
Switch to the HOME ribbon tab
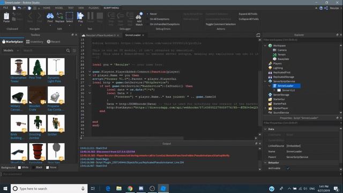click(47, 8)
